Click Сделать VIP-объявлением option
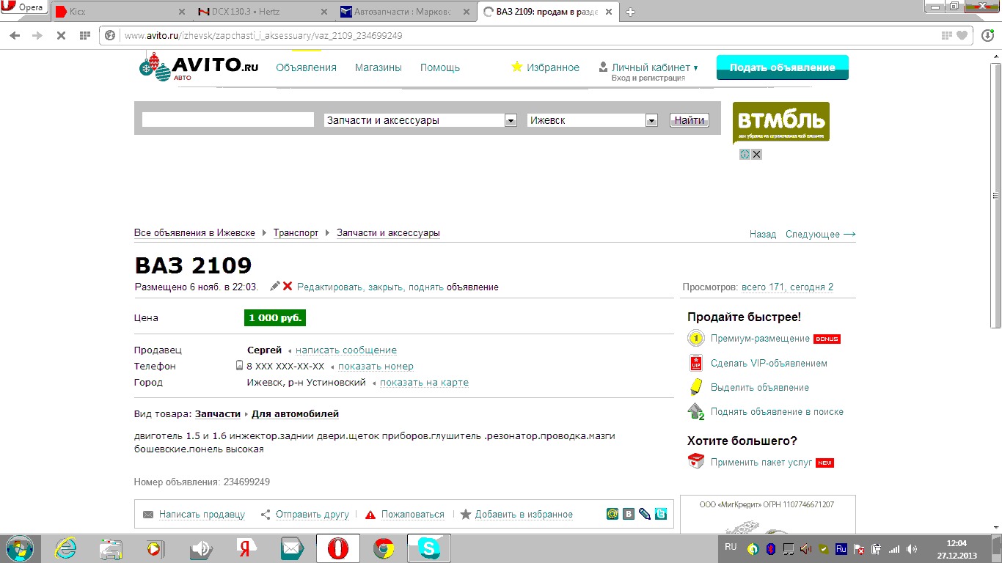1002x563 pixels. pyautogui.click(x=769, y=363)
